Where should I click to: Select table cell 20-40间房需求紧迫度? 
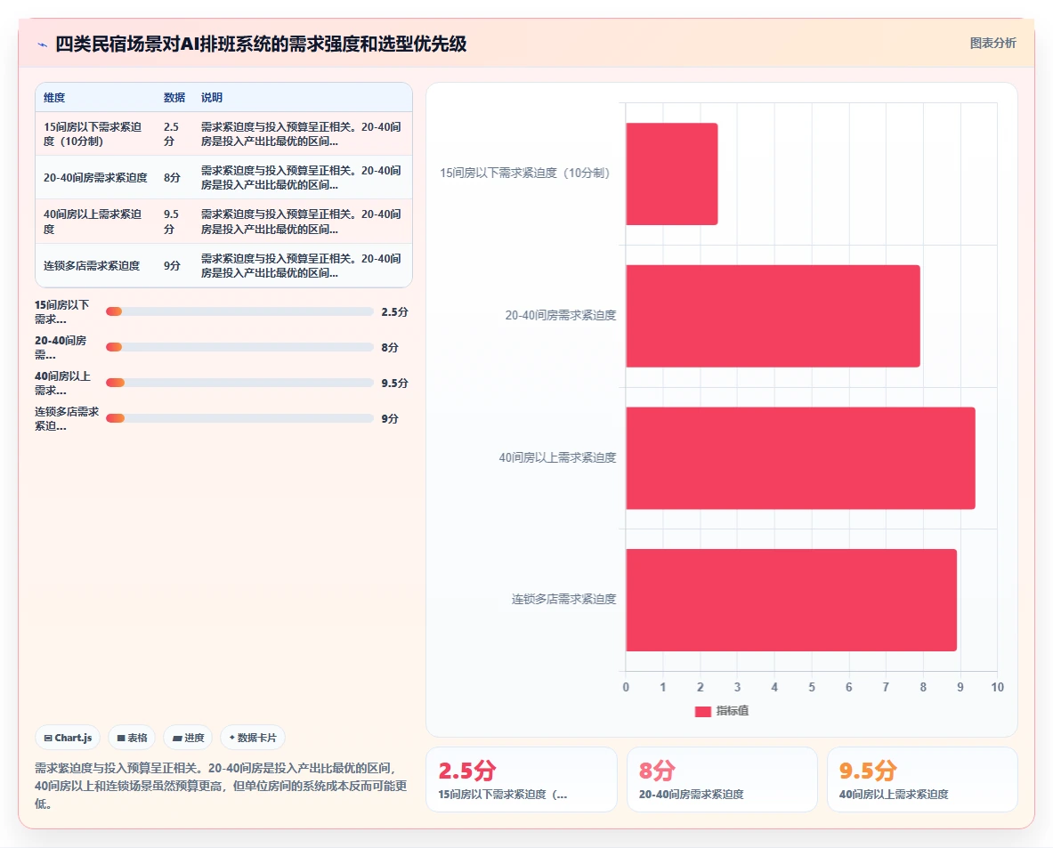click(x=95, y=177)
